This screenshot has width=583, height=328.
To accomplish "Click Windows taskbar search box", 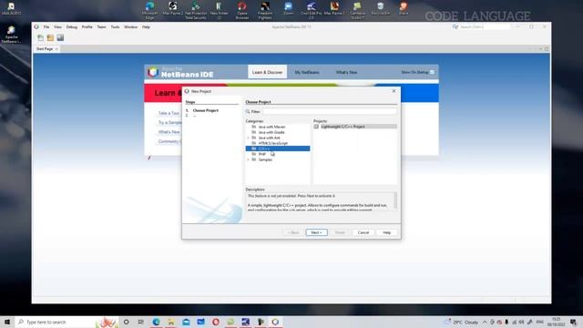I will [x=66, y=322].
